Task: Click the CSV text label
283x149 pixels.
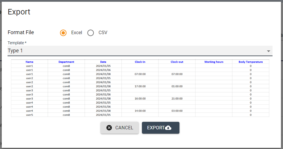Action: coord(103,33)
